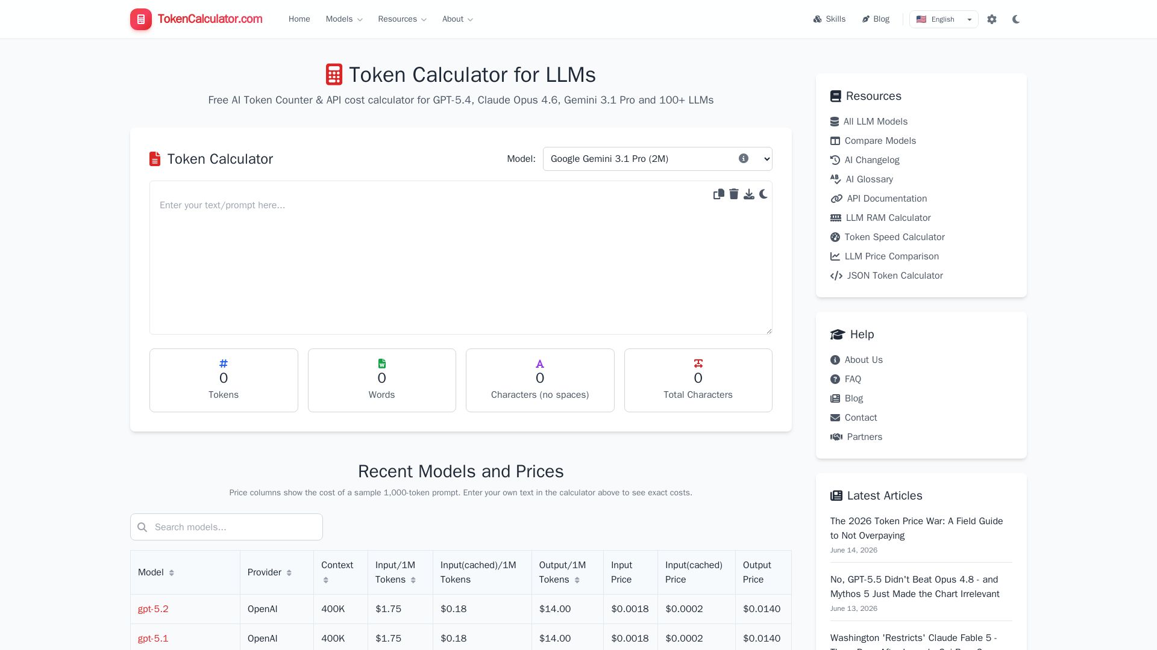Click the Tokens count card
Viewport: 1157px width, 650px height.
224,380
